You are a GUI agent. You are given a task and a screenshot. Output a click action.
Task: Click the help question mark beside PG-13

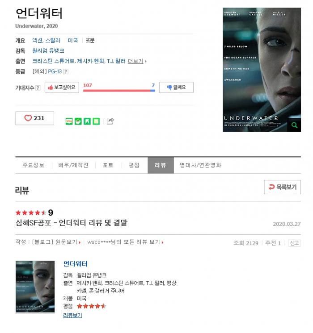click(66, 71)
